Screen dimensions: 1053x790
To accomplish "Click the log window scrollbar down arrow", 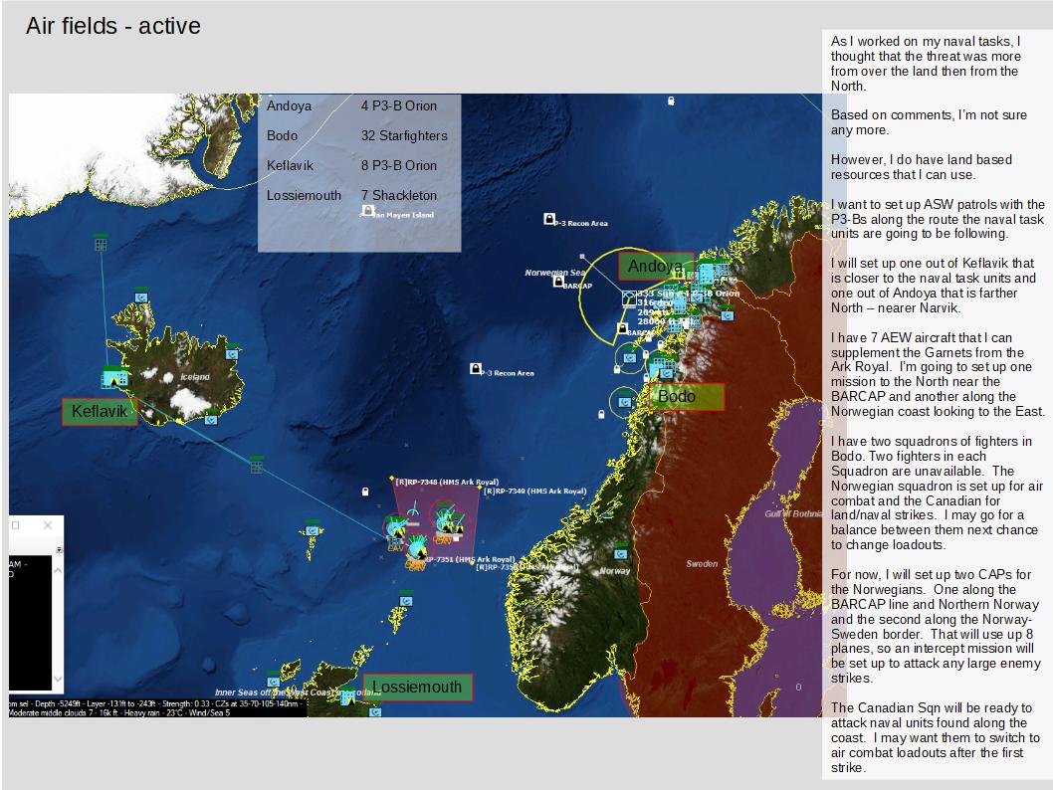I will 58,679.
